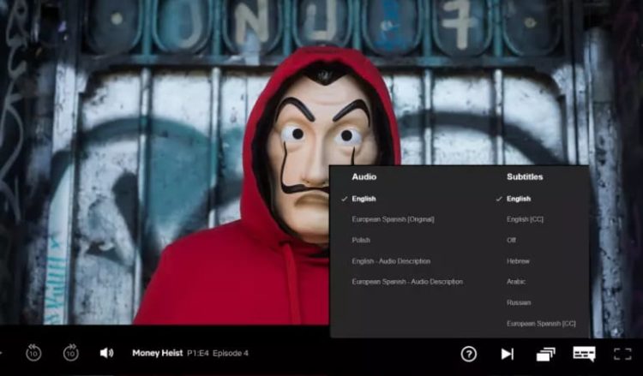Choose European Spanish [CC] subtitles
The image size is (643, 376).
541,324
